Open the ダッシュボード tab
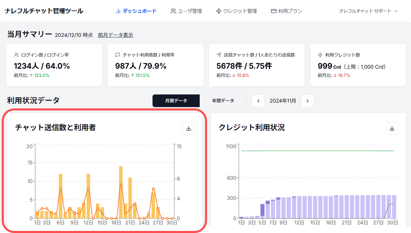The height and width of the screenshot is (233, 411). 136,11
